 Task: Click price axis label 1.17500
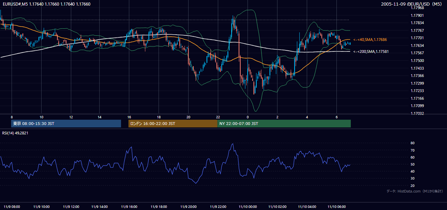(x=417, y=61)
